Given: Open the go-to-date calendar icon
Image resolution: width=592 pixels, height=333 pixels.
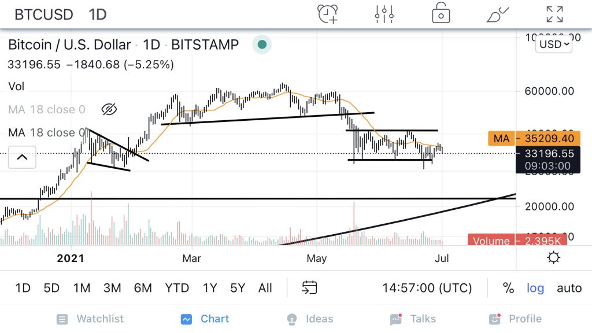Looking at the screenshot, I should tap(310, 287).
